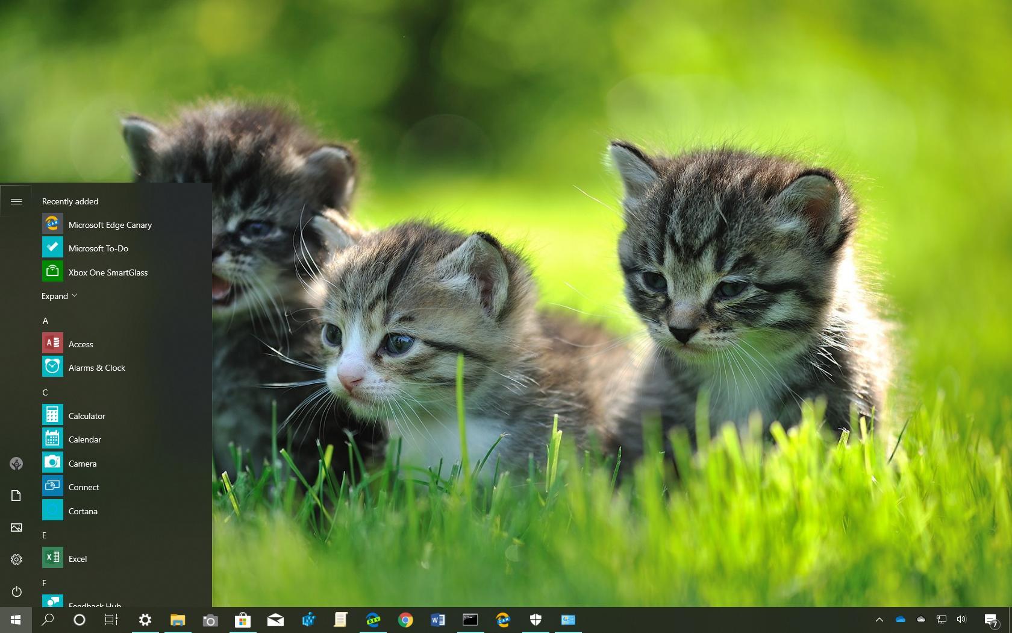Open the Connect app
This screenshot has width=1012, height=633.
pos(84,487)
